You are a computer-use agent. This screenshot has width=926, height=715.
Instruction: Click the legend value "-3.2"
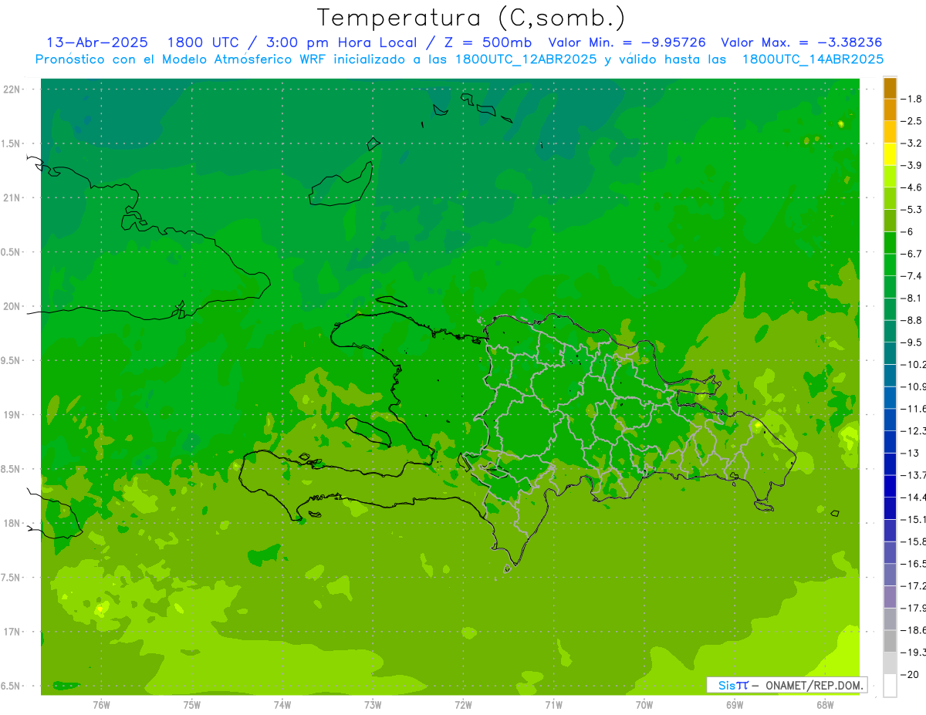tap(912, 143)
